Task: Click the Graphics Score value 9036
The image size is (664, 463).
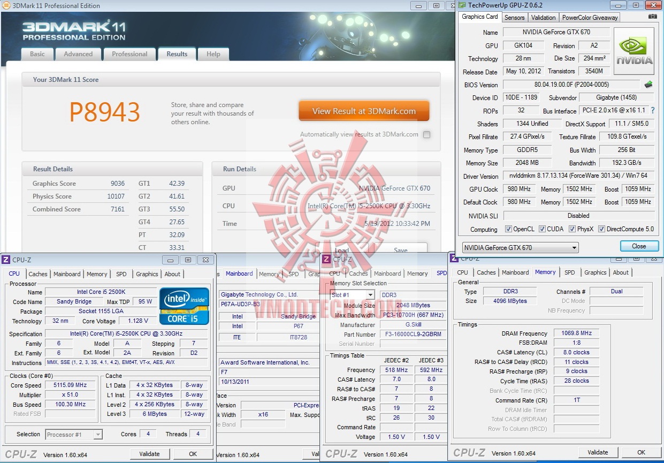Action: tap(118, 184)
